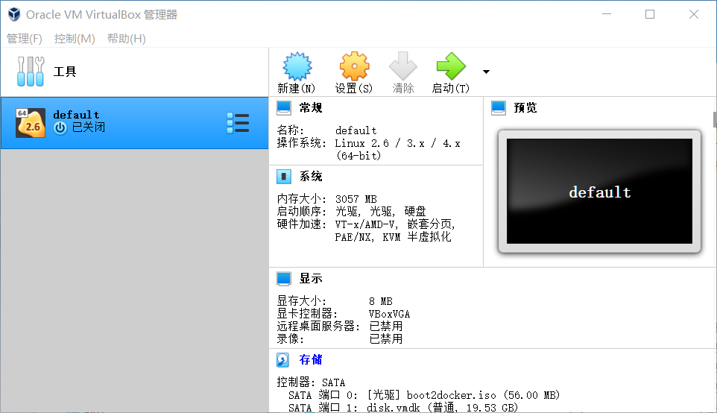Image resolution: width=717 pixels, height=413 pixels.
Task: Select the default VM entry name
Action: coord(76,115)
